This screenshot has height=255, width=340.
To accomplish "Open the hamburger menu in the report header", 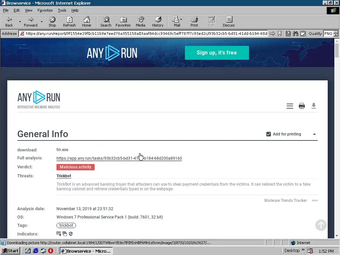I will coord(290,106).
